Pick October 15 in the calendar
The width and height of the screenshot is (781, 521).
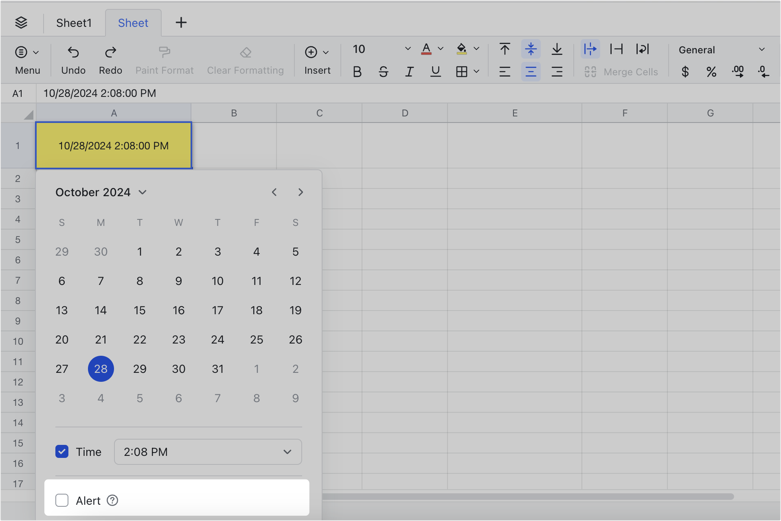[x=140, y=310]
